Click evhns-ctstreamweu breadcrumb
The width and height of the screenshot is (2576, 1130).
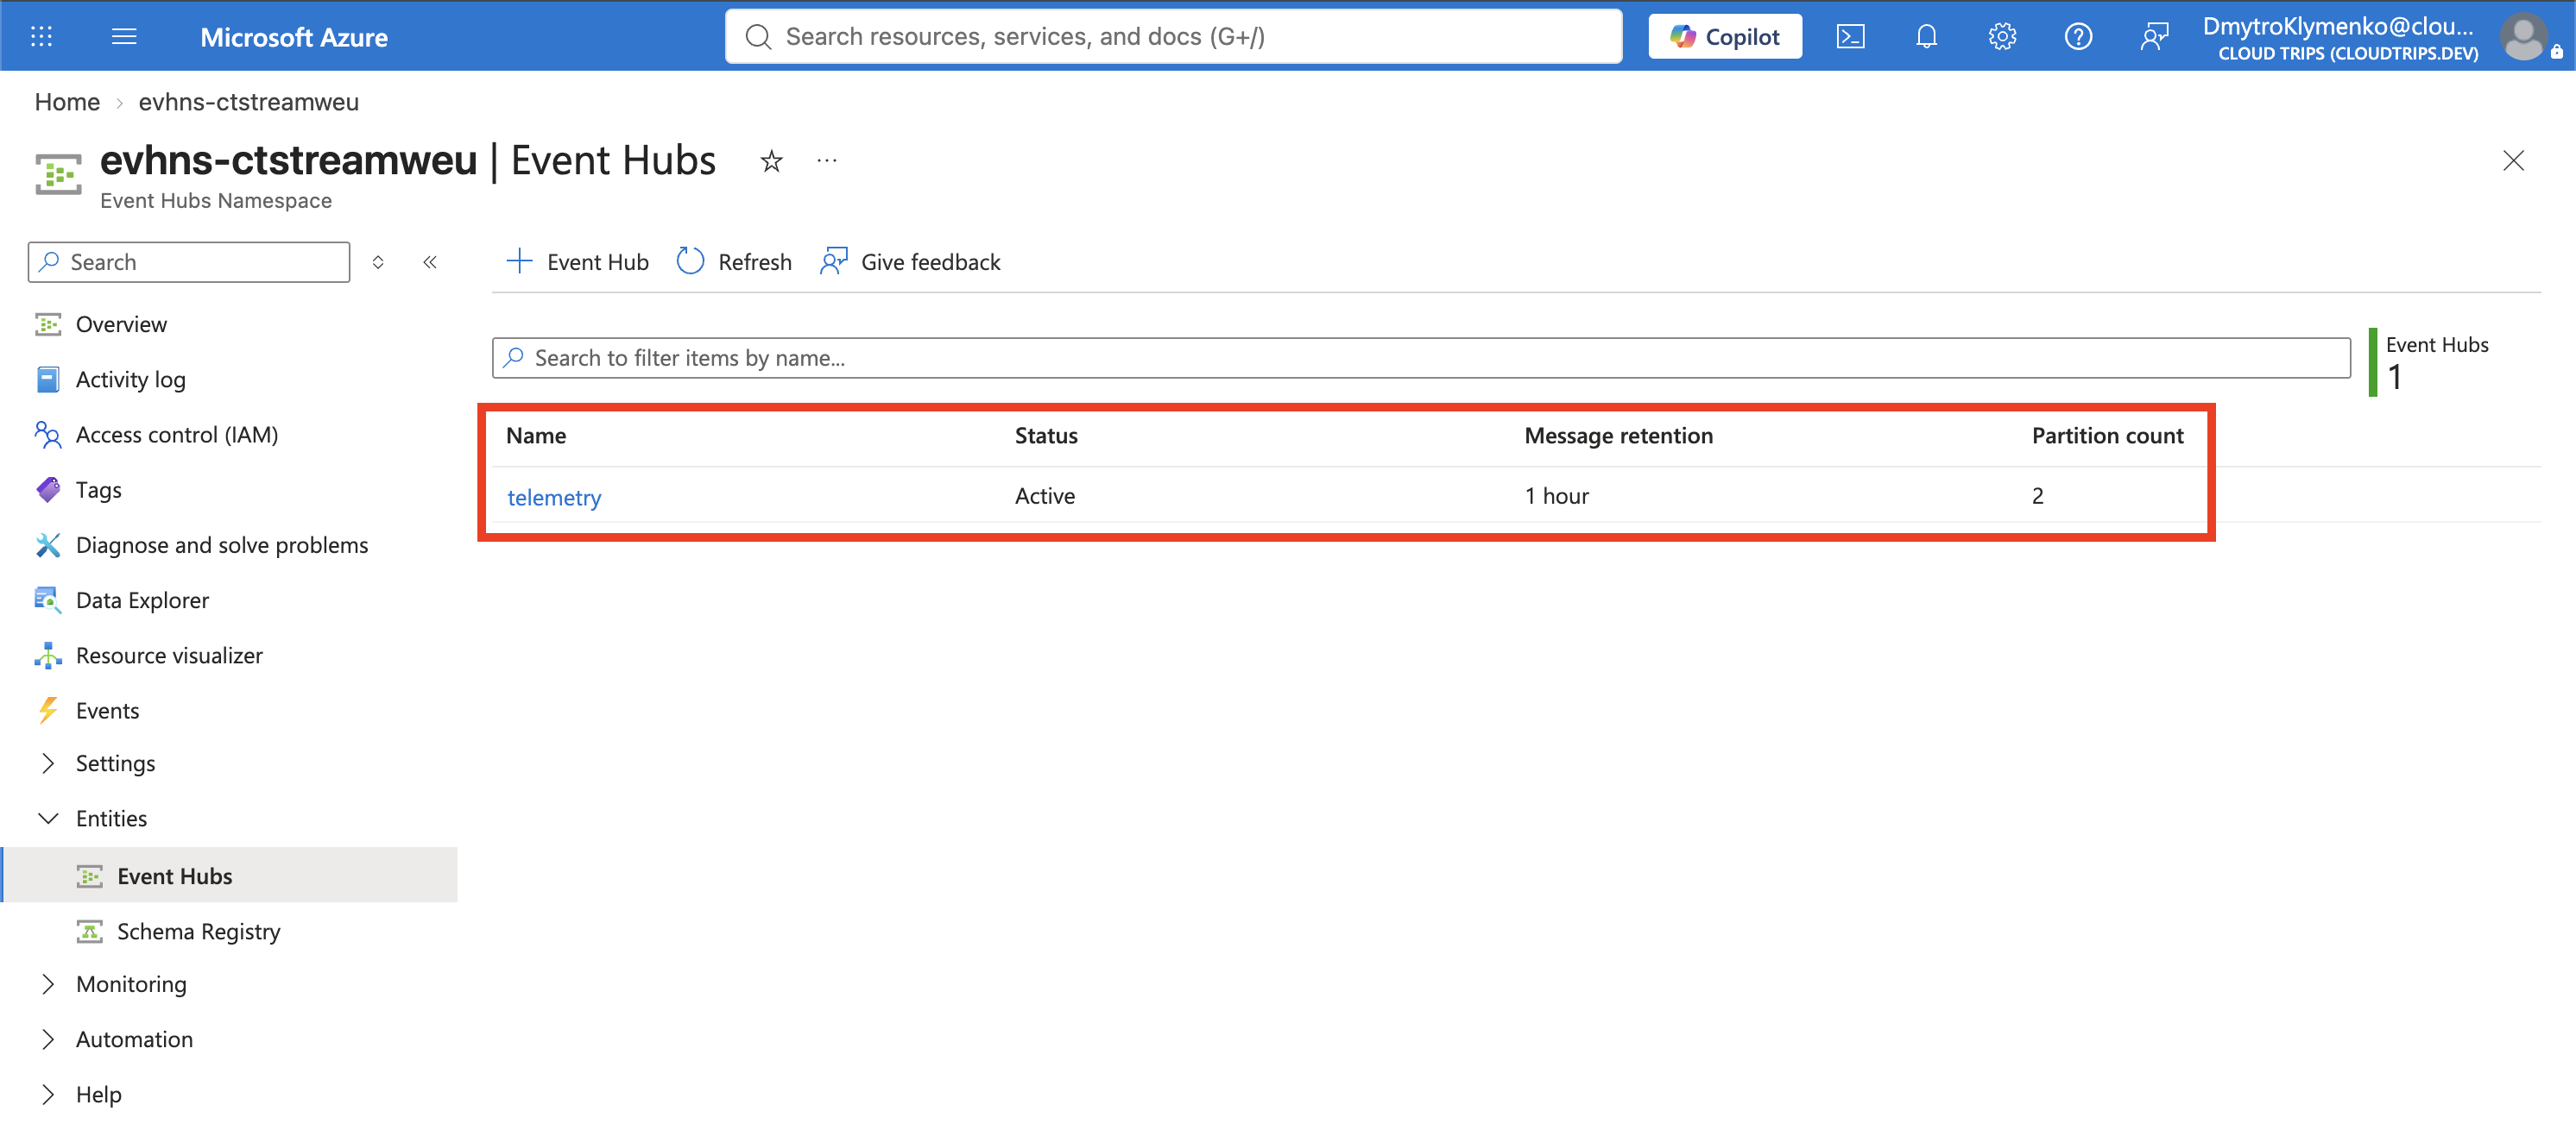(248, 102)
